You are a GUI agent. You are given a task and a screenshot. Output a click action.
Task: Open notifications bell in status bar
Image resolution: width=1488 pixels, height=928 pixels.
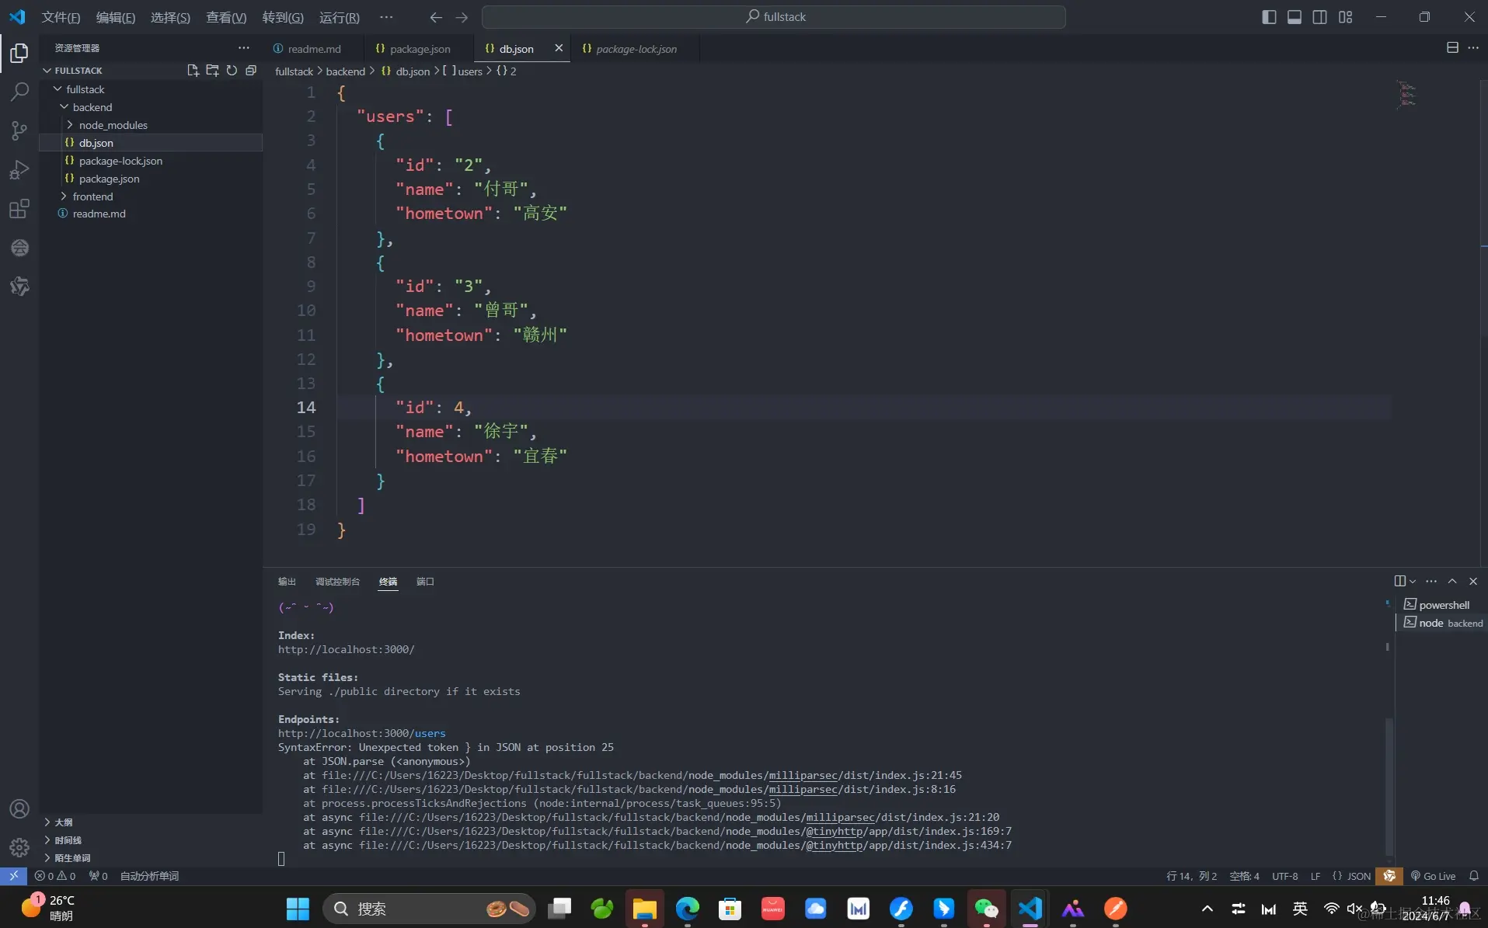point(1473,876)
